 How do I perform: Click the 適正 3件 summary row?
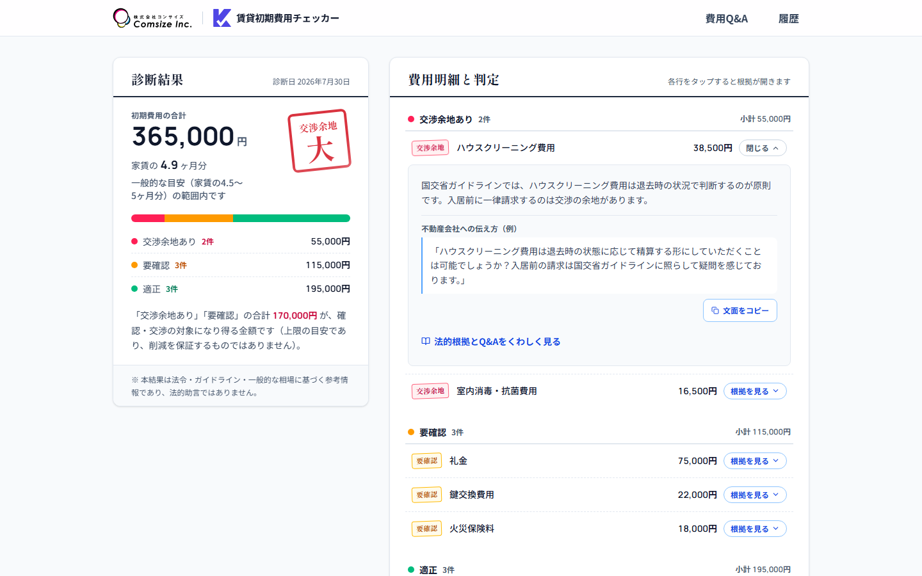[x=241, y=289]
